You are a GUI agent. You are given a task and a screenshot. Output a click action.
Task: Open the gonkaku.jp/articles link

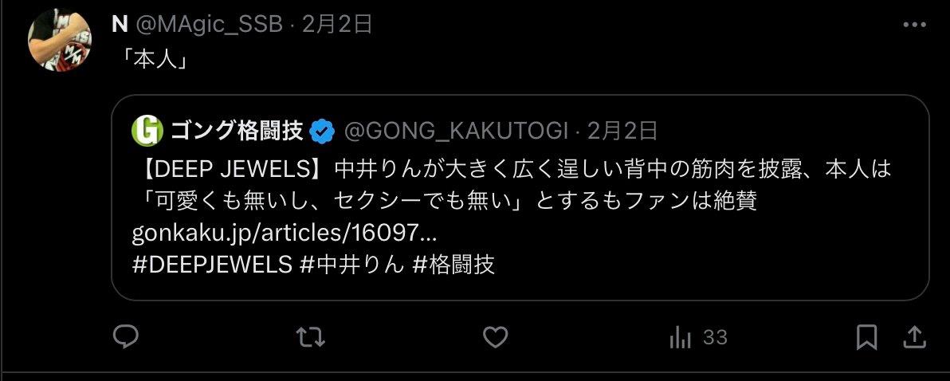[x=285, y=233]
